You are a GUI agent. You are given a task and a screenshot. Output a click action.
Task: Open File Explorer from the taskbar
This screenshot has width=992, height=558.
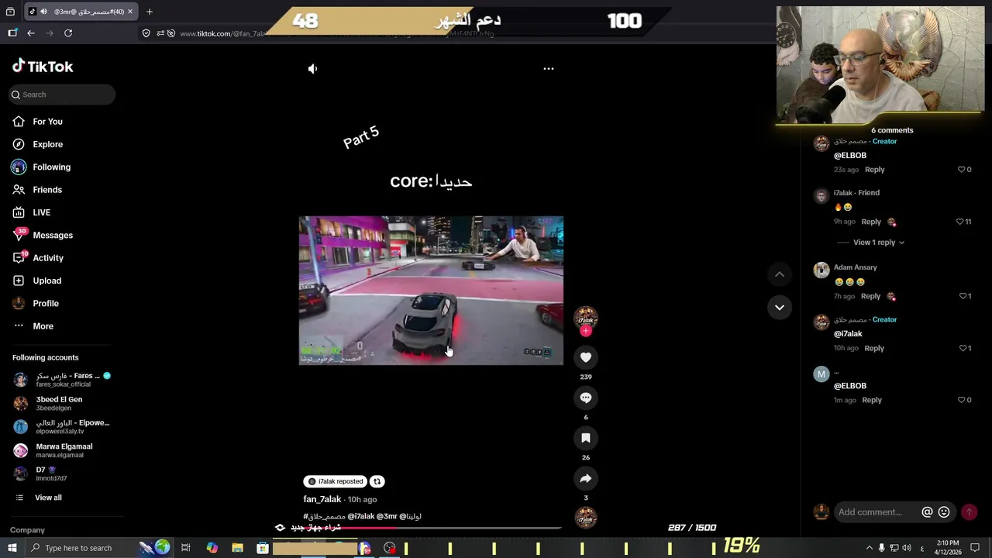tap(237, 548)
